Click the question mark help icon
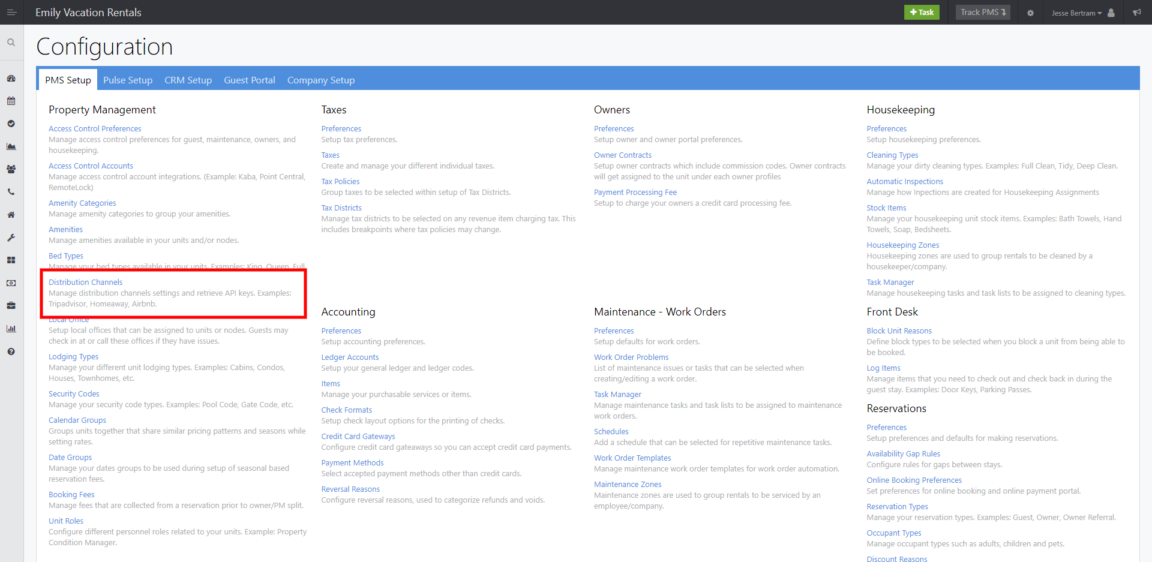 [11, 351]
